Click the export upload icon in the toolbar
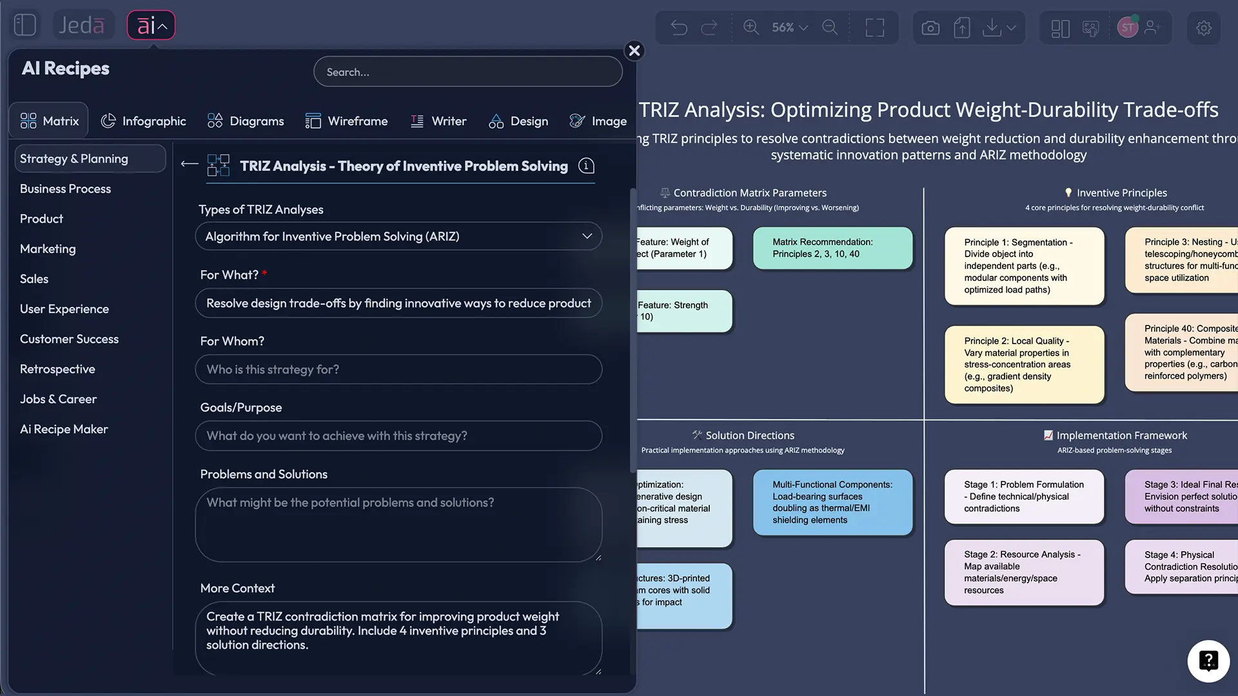Screen dimensions: 1238x696 click(x=962, y=28)
